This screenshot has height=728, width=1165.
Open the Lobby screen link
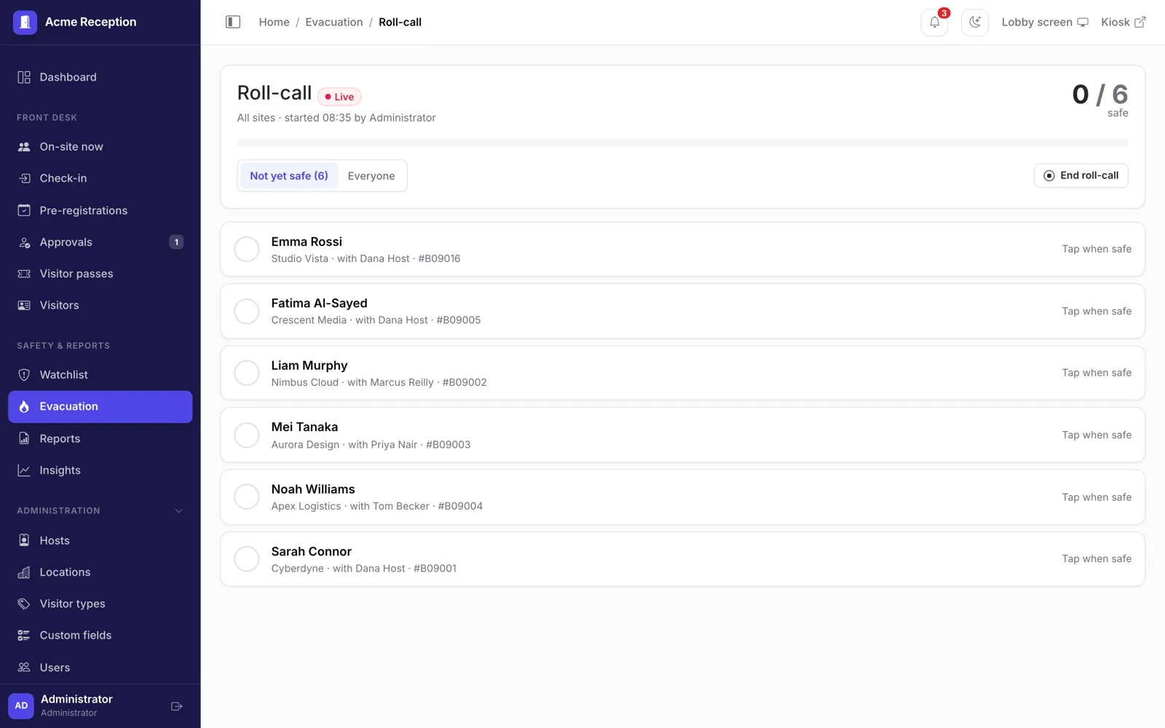1045,22
